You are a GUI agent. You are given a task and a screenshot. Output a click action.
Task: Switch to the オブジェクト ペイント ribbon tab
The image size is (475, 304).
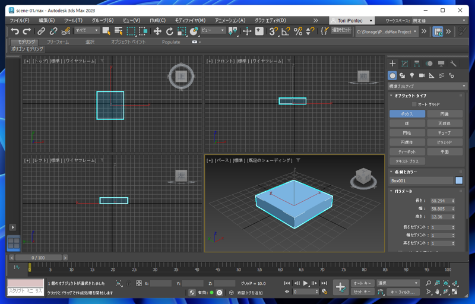click(x=128, y=42)
